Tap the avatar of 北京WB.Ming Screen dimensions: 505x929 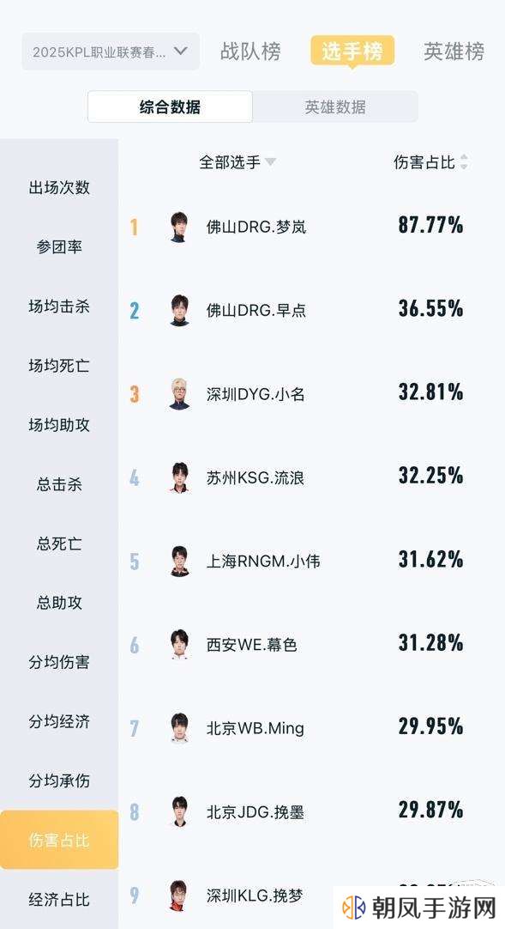coord(179,728)
